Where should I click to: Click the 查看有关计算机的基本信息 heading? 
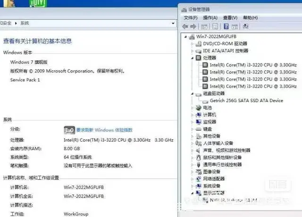(37, 41)
